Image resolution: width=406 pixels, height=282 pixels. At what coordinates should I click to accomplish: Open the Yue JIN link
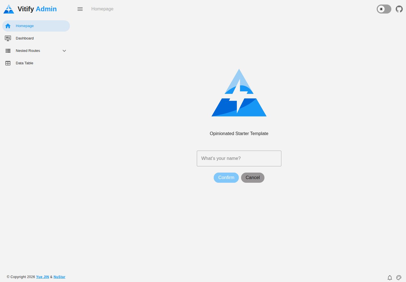point(43,277)
